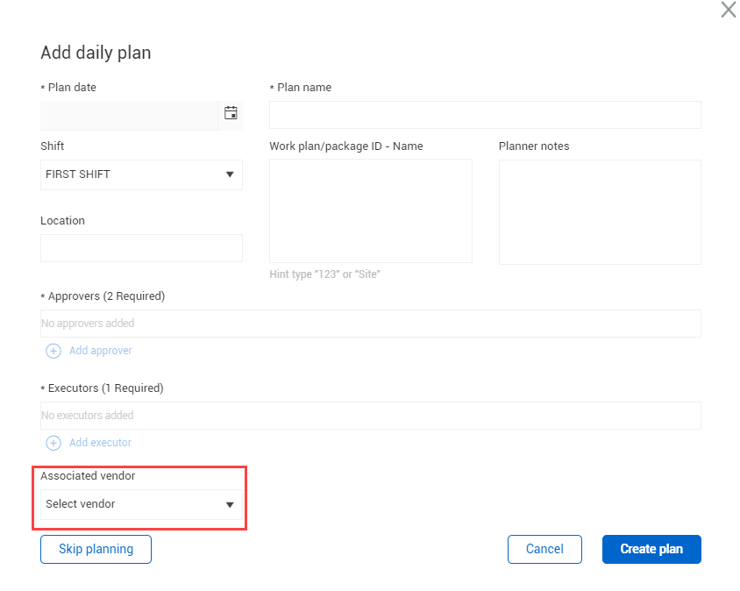Click the Add executor link
Screen dimensions: 740x591
[100, 443]
